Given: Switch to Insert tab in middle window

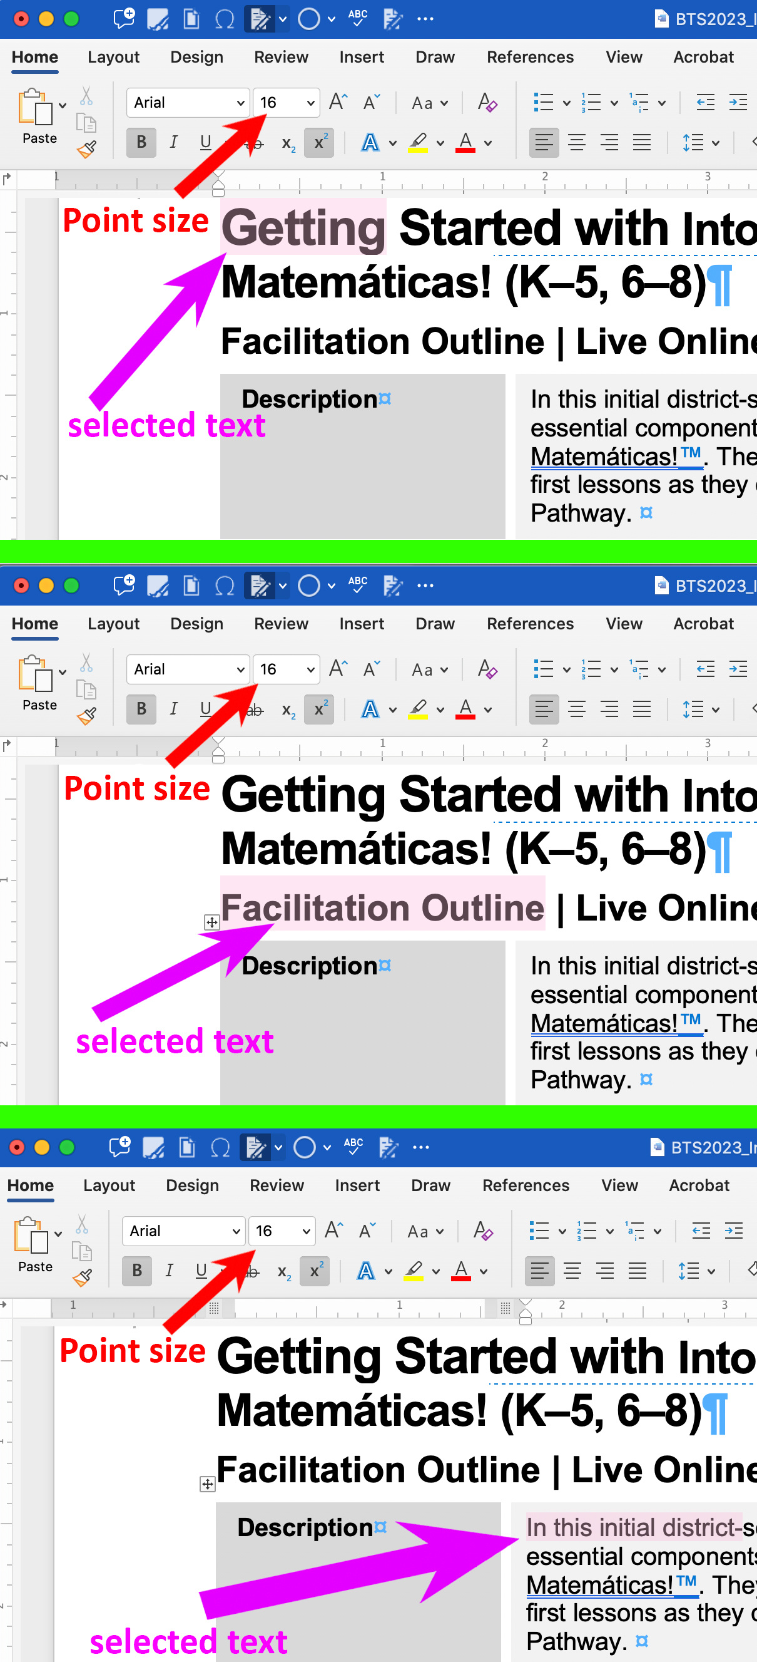Looking at the screenshot, I should click(x=361, y=624).
